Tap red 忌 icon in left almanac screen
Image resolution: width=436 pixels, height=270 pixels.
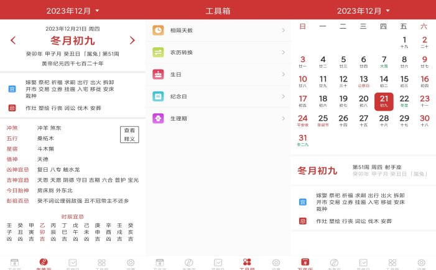12,108
